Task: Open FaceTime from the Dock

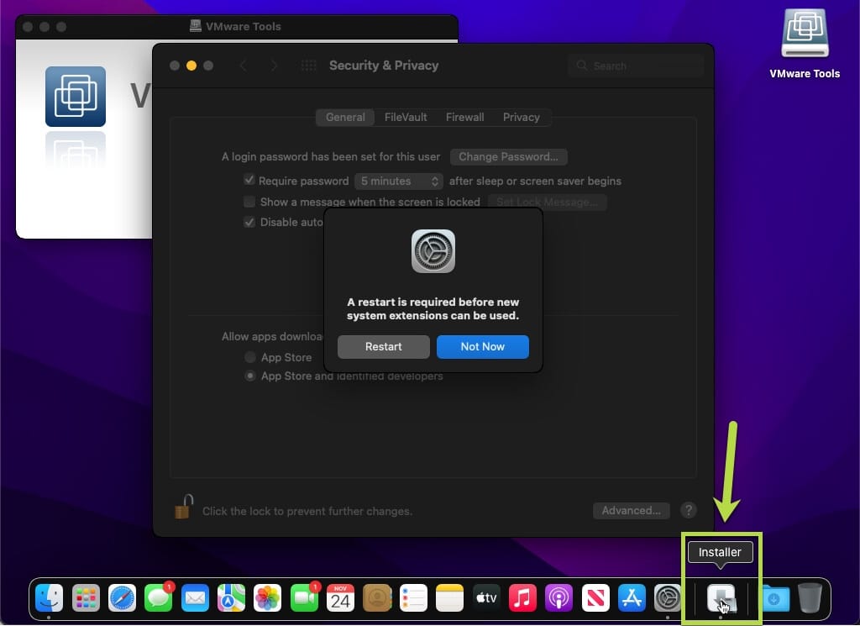Action: coord(304,597)
